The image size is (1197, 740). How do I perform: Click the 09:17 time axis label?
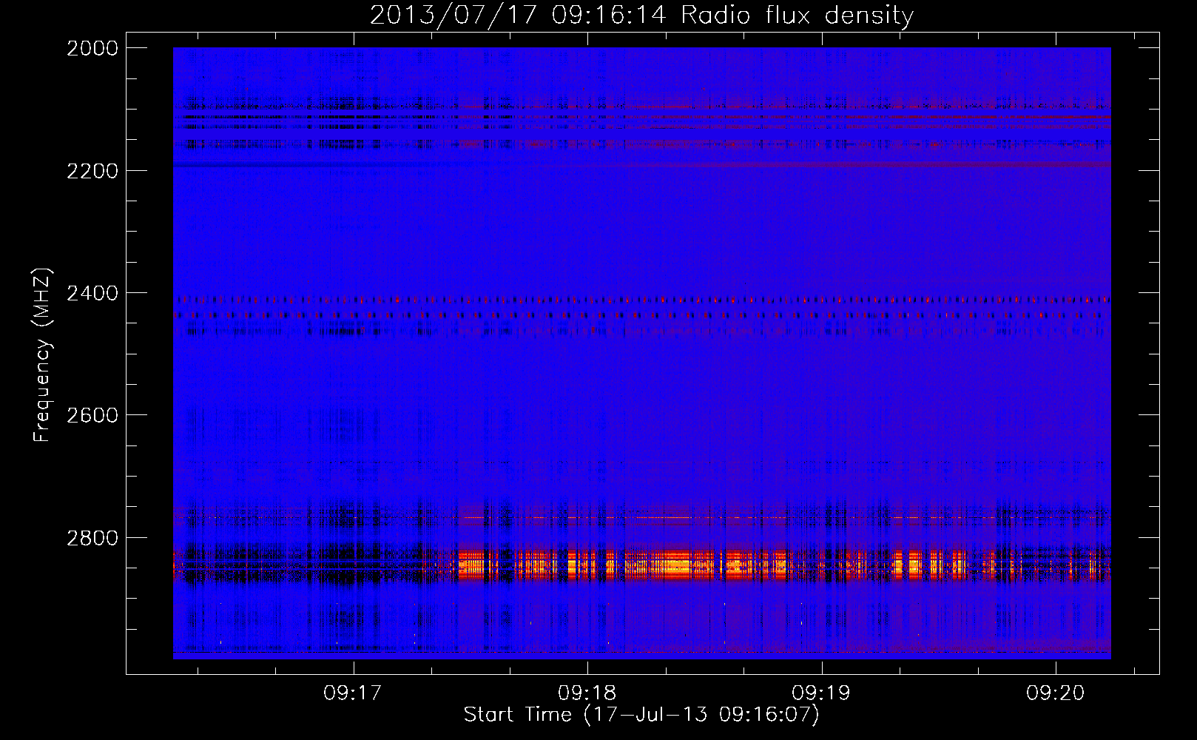(353, 693)
